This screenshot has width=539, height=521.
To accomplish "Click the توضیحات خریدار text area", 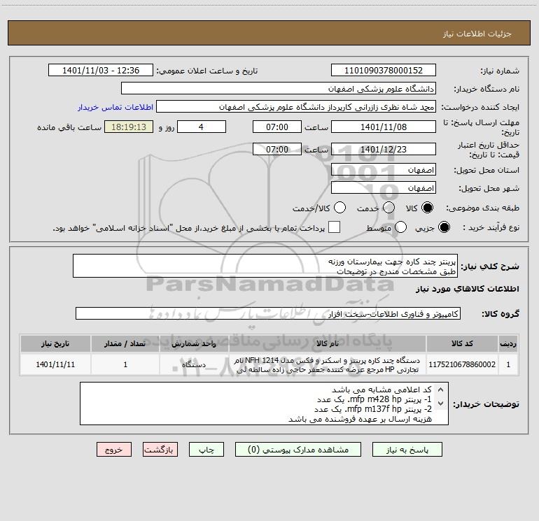I will coord(264,404).
